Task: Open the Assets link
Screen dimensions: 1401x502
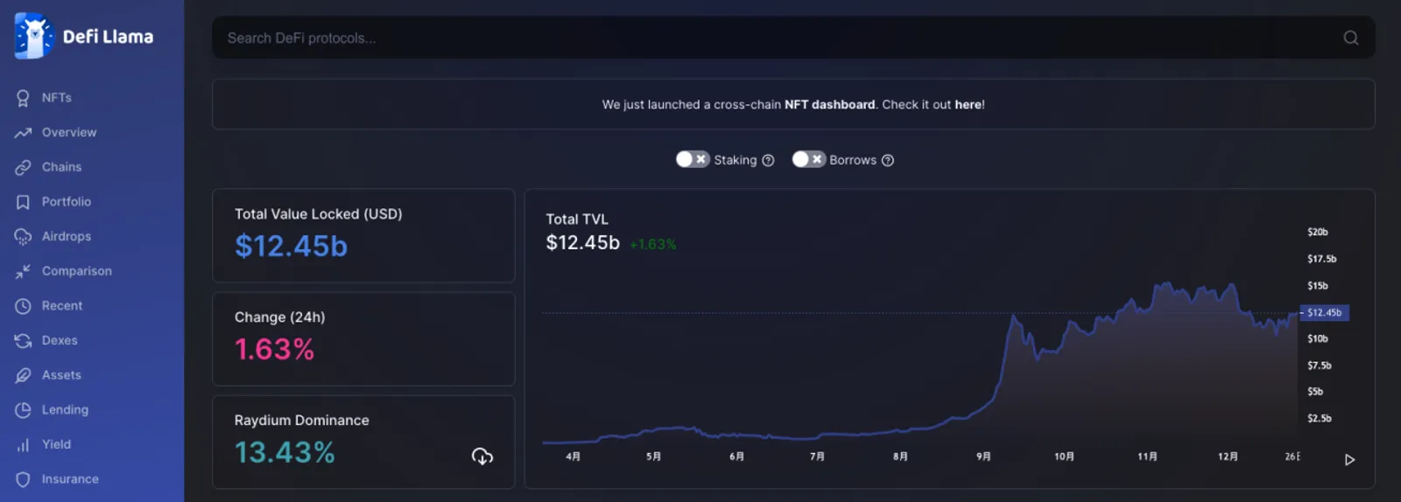Action: point(61,375)
